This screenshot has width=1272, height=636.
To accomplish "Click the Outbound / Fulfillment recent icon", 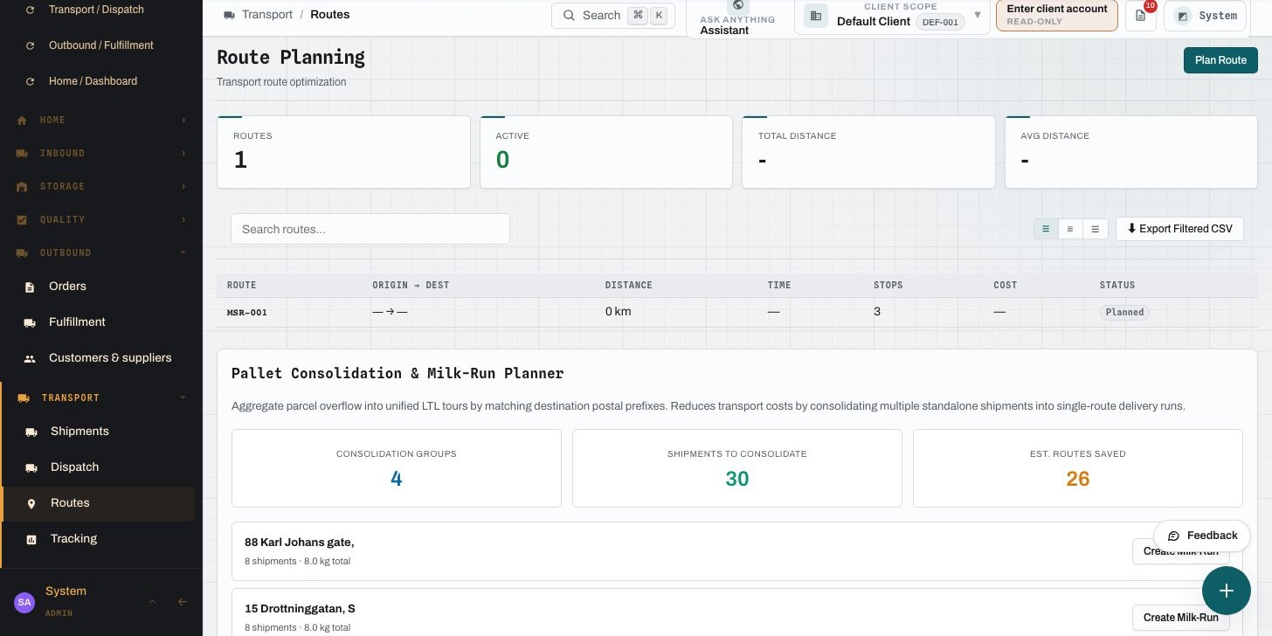I will (31, 45).
